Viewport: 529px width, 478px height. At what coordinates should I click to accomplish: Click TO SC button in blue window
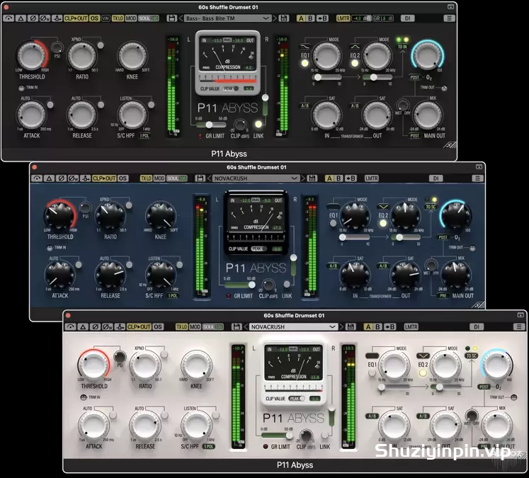tap(431, 207)
